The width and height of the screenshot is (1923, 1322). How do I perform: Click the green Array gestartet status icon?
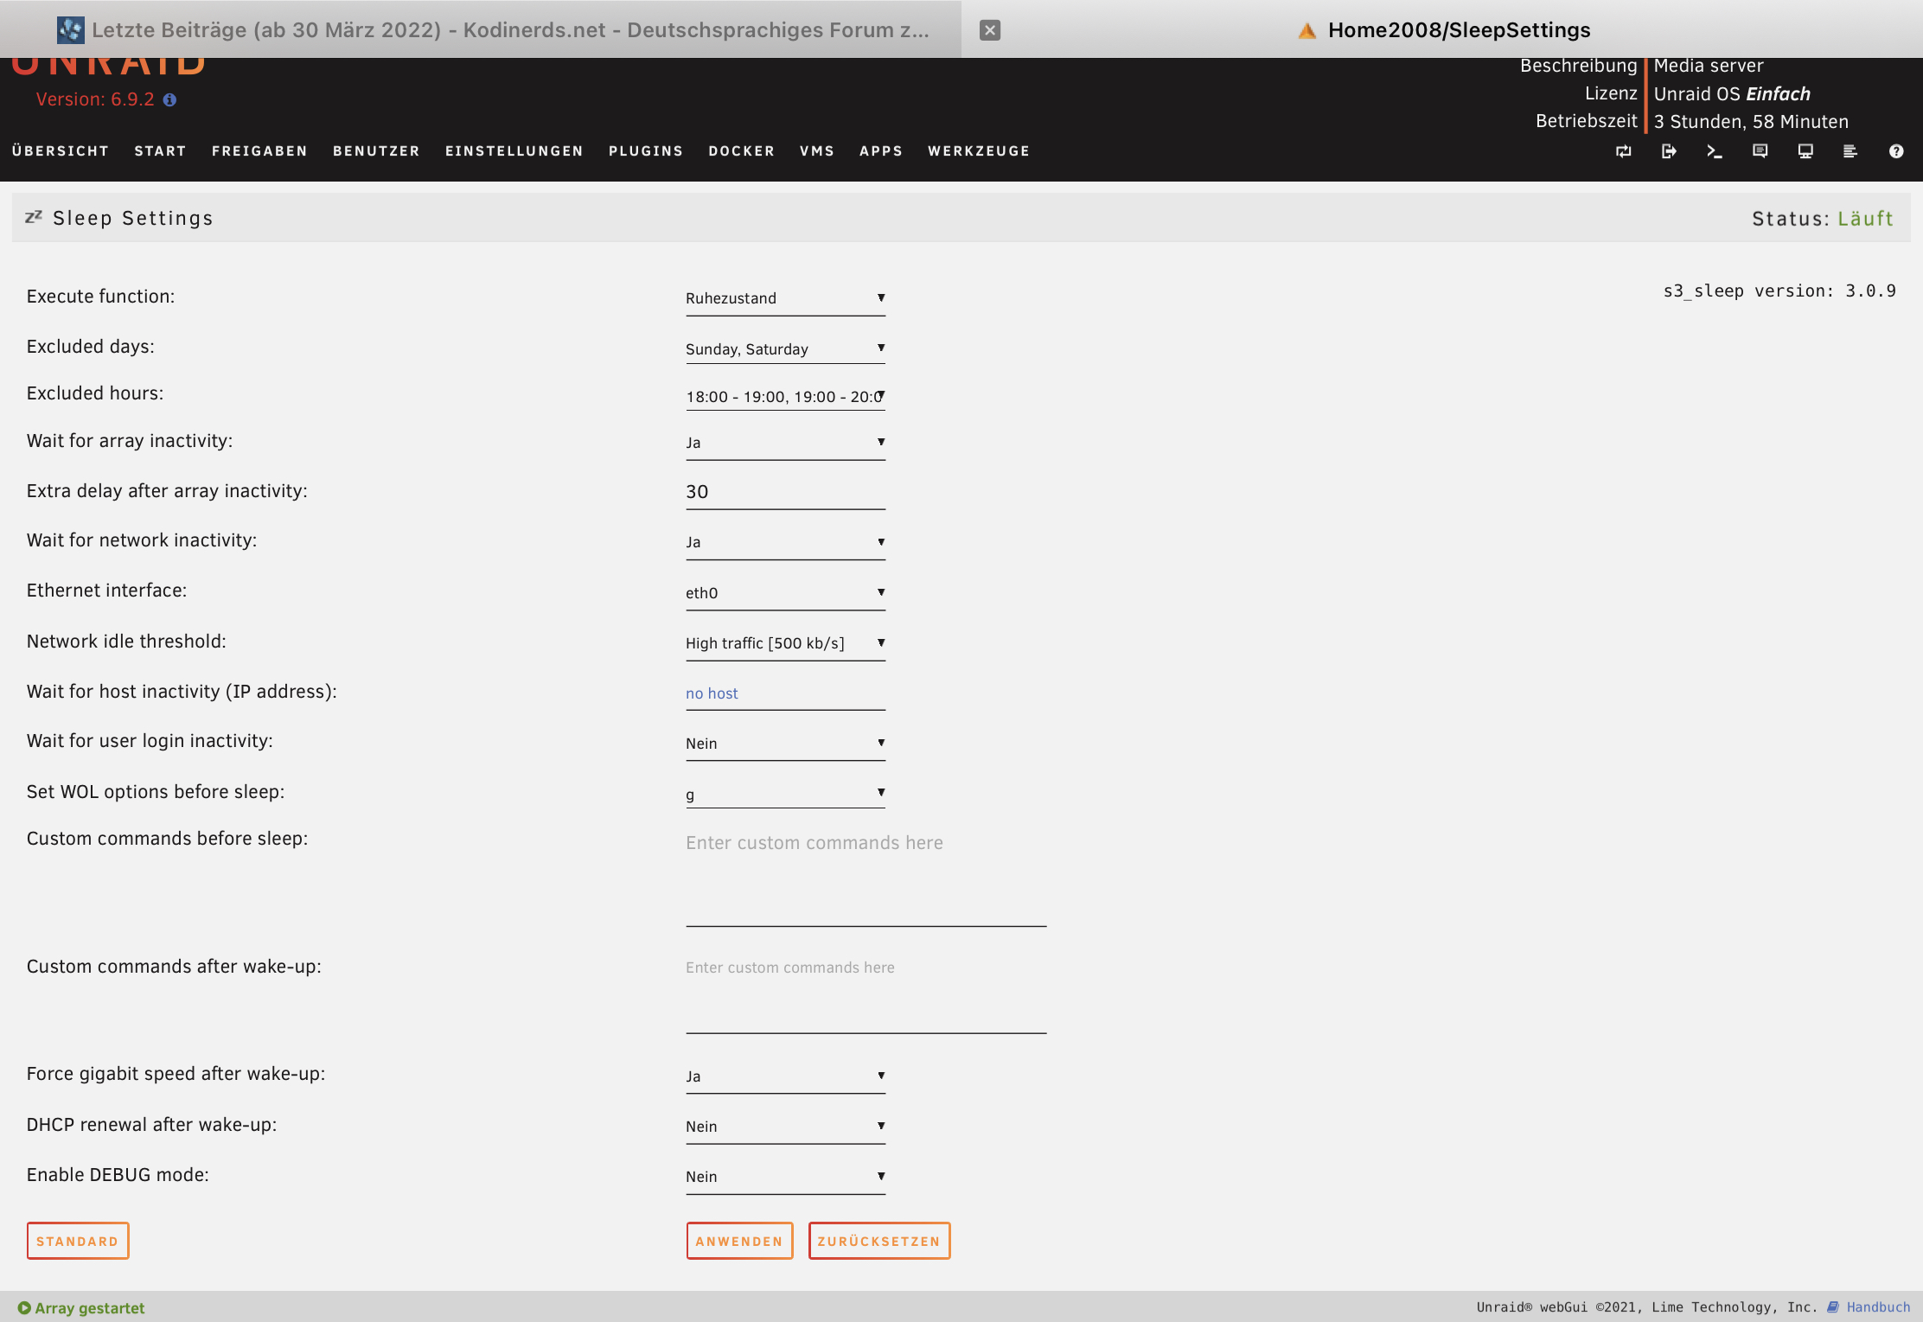24,1308
